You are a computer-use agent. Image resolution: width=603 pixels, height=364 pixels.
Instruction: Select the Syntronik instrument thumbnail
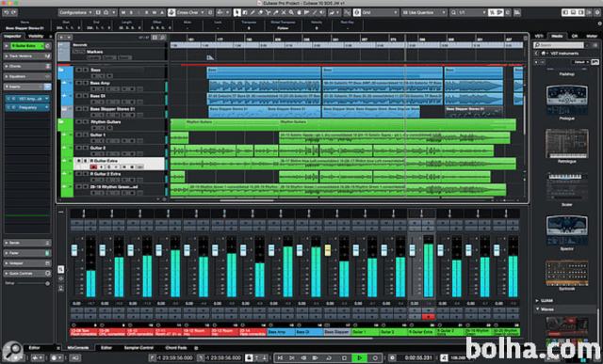[x=567, y=273]
